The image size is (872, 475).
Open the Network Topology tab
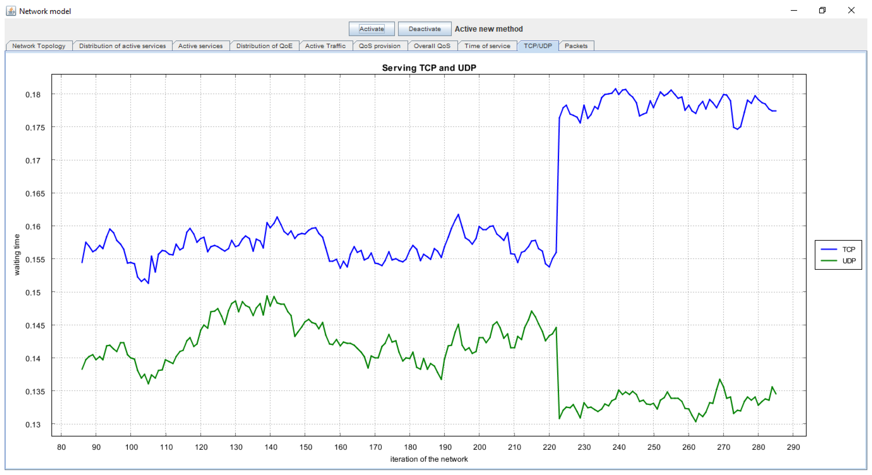click(39, 46)
